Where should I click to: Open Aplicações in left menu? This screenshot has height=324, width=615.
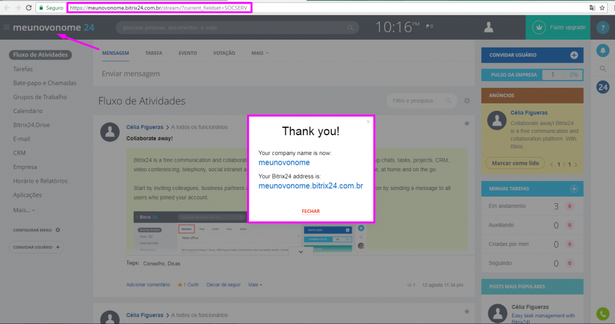click(x=27, y=195)
